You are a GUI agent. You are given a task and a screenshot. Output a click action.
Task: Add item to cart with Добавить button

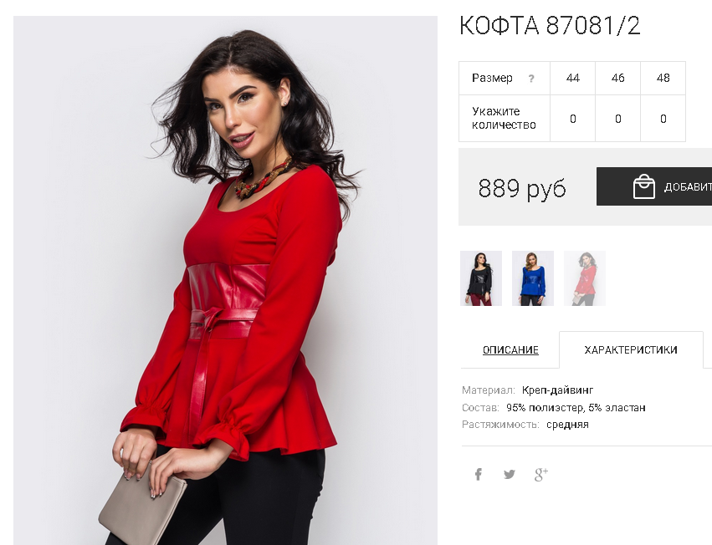[654, 186]
